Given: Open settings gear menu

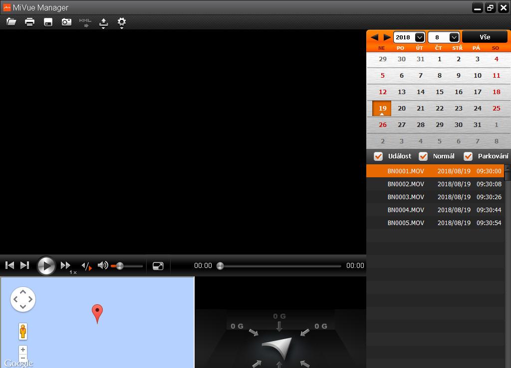Looking at the screenshot, I should 122,22.
